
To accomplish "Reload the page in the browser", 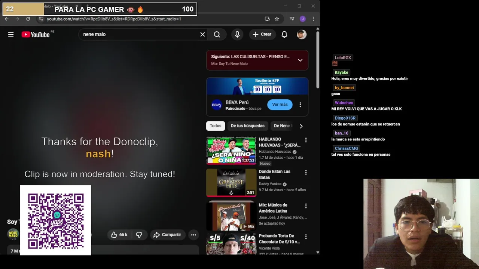I will 28,19.
